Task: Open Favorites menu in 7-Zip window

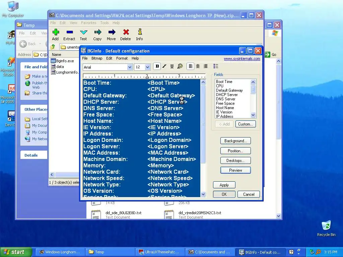Action: point(88,23)
